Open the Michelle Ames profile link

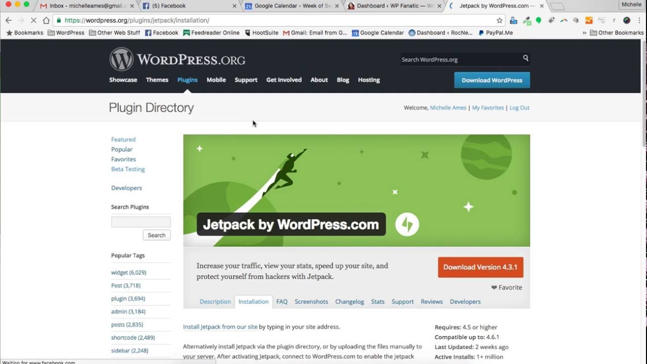pos(448,108)
